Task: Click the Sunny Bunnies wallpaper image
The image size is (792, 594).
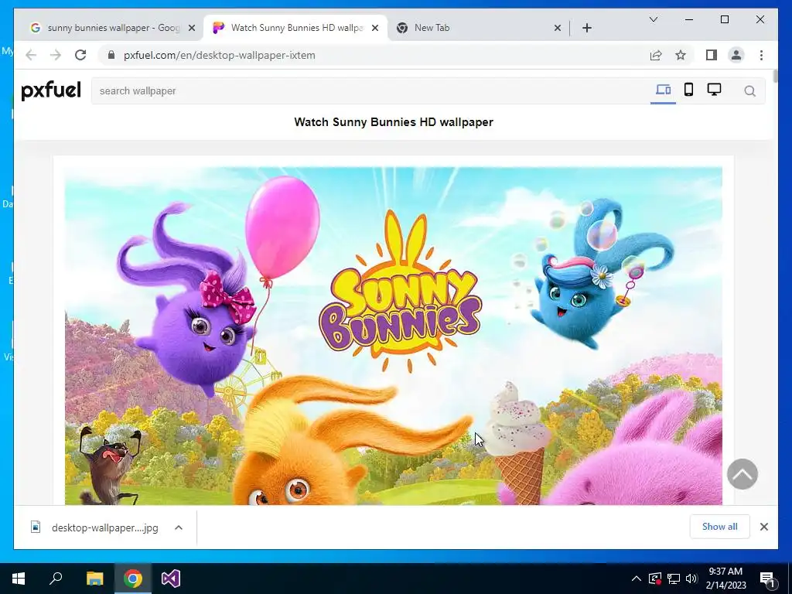Action: [394, 336]
